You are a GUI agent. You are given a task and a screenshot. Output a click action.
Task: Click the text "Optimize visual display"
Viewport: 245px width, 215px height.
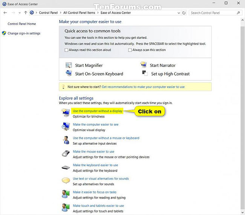click(89, 130)
